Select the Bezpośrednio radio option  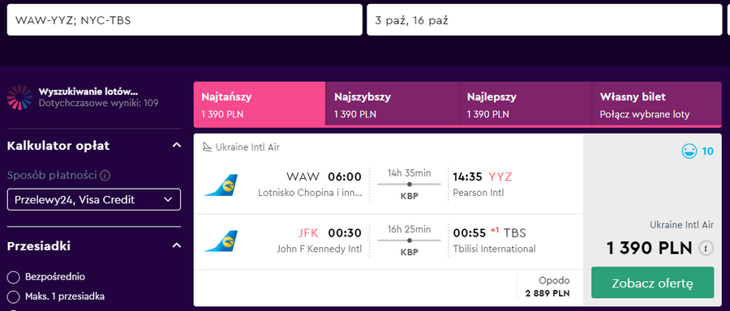coord(14,278)
